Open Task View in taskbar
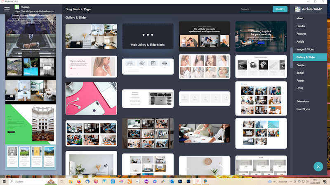 pos(62,181)
